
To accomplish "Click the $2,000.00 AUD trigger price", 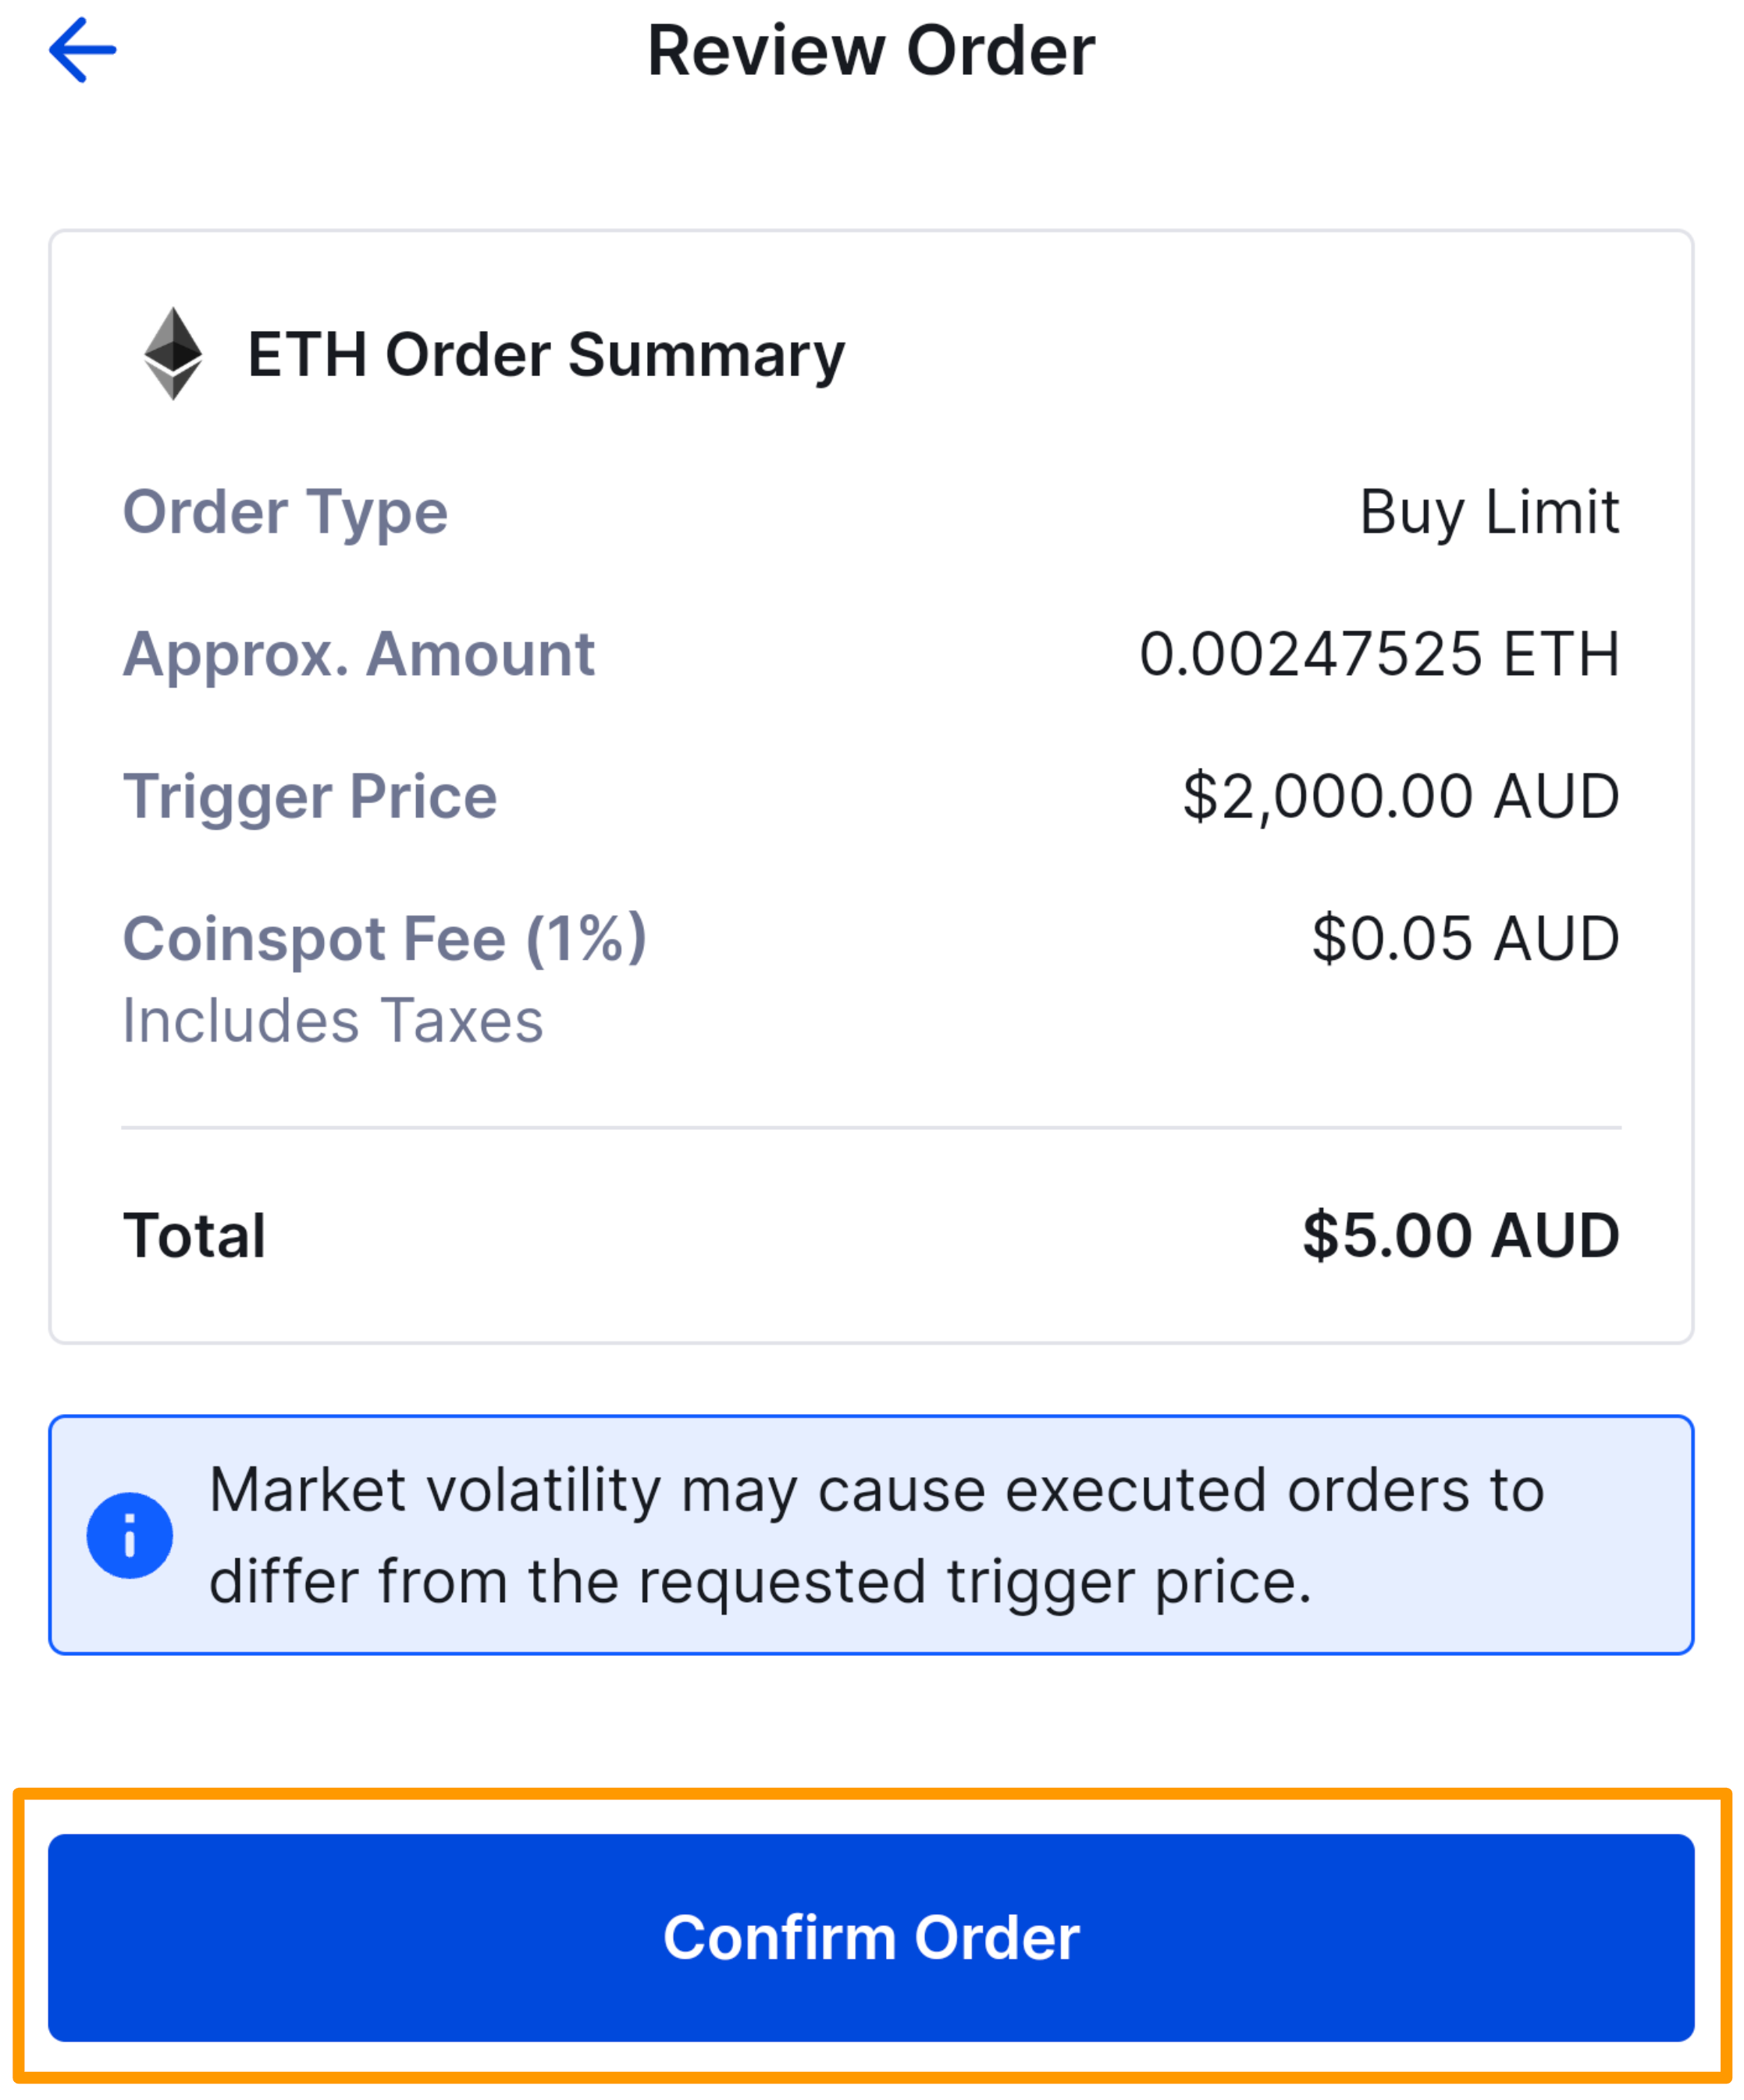I will [x=1401, y=796].
